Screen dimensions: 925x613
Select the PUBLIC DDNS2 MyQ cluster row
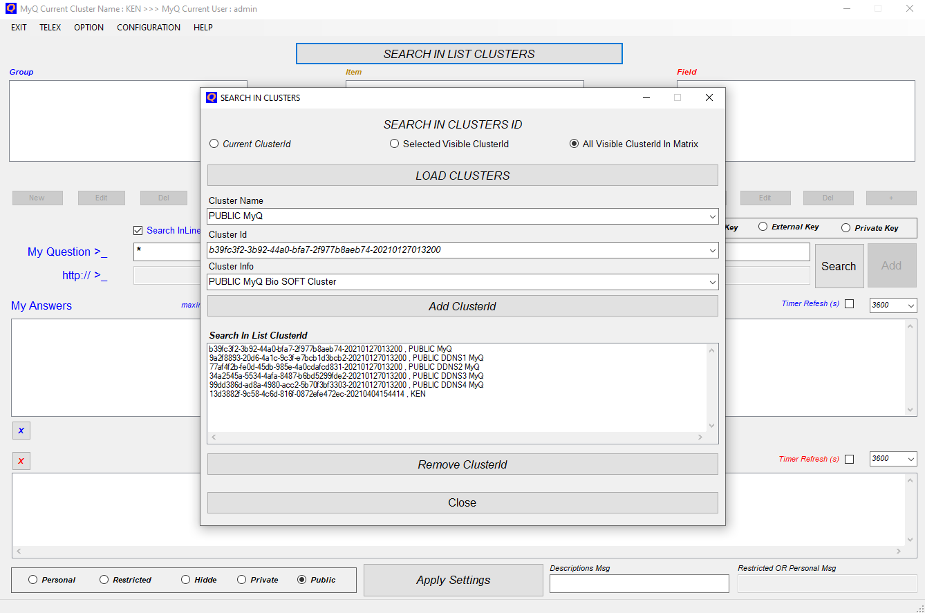click(x=344, y=367)
